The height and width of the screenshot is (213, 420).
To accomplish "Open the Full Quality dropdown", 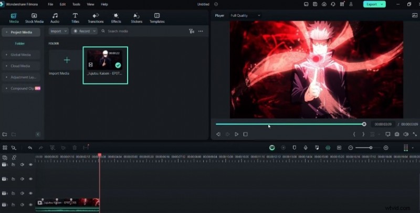I will click(245, 15).
